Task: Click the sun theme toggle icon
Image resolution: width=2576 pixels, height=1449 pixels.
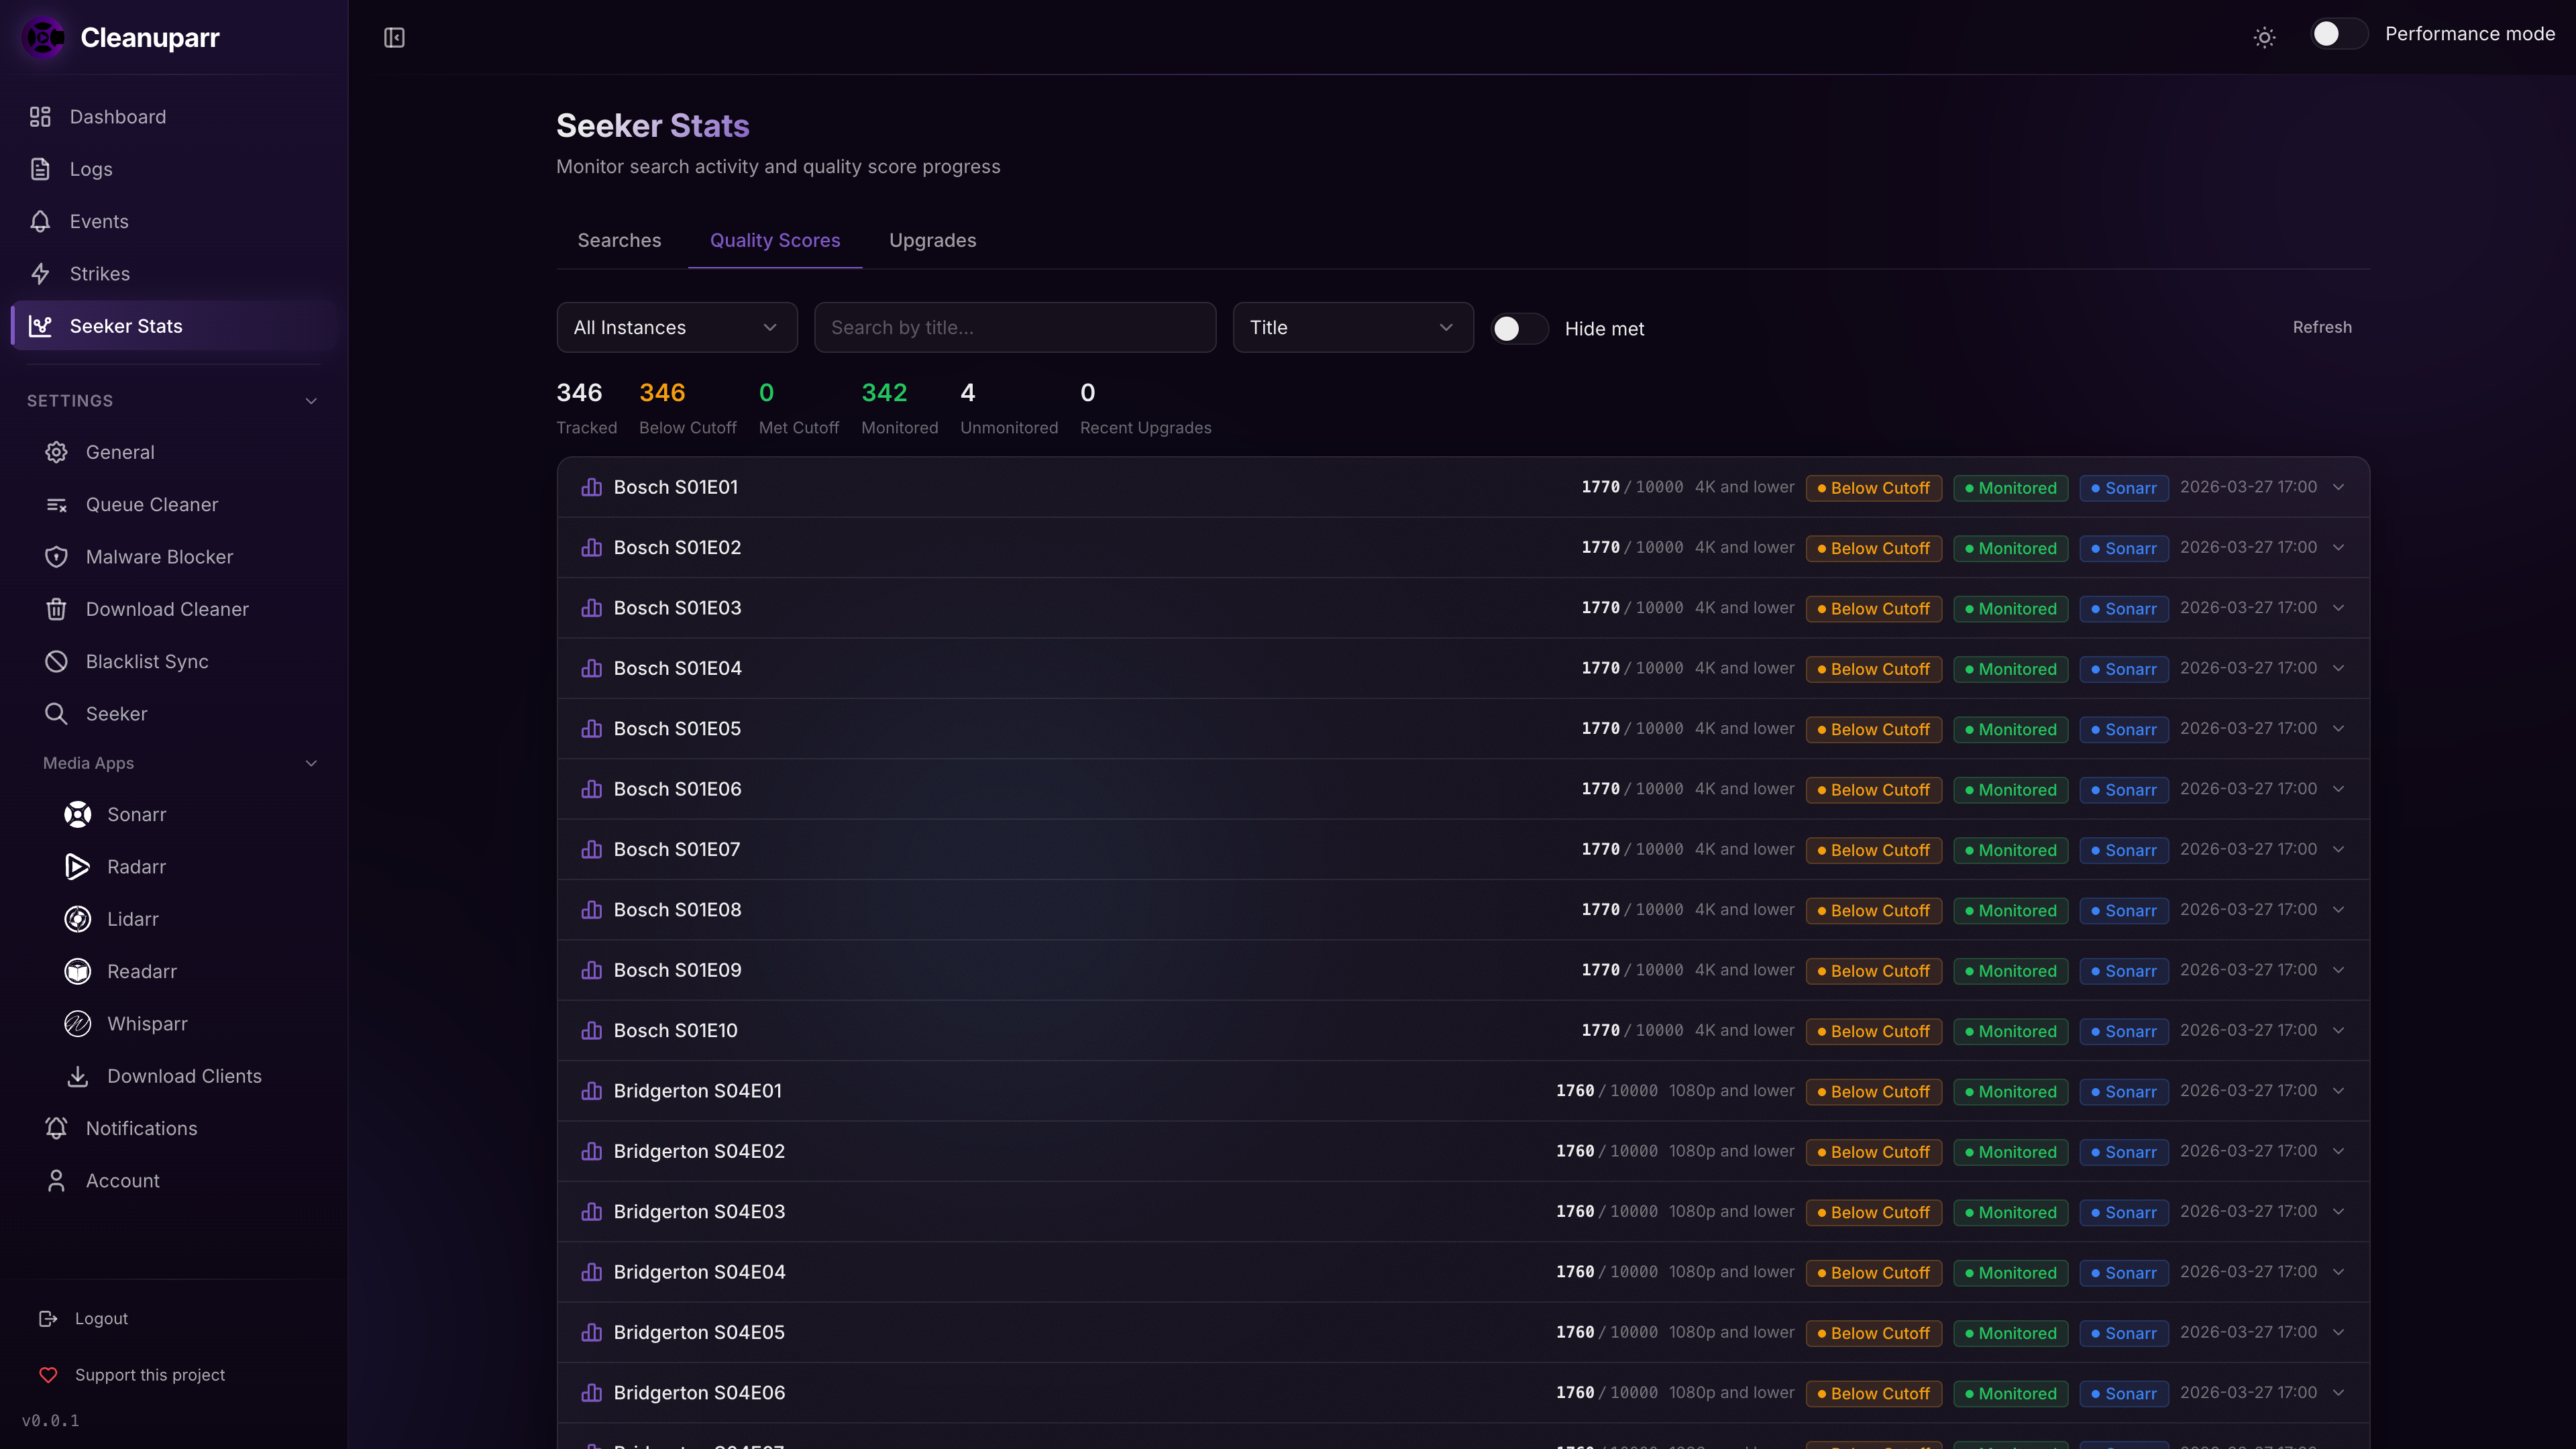Action: [2264, 38]
